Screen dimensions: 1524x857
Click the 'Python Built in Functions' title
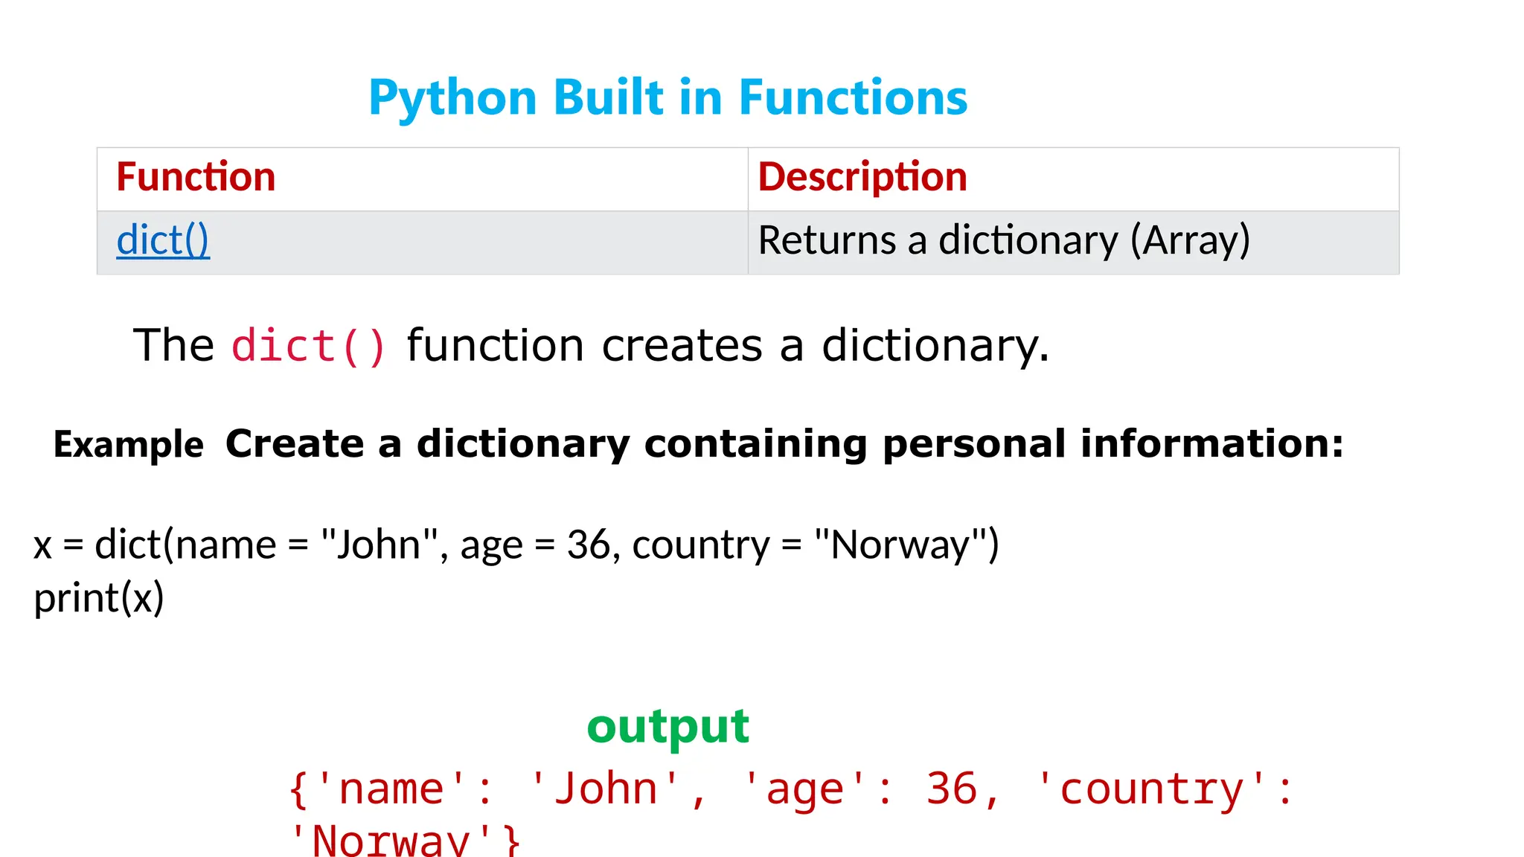point(667,98)
